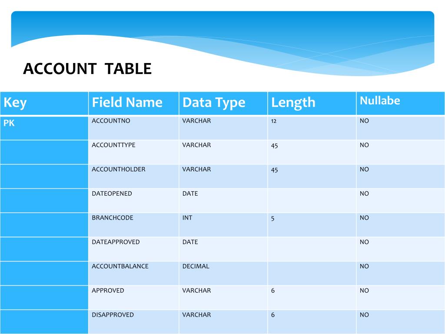Click VARCHAR in the ACCOUNTHOLDER row

click(x=196, y=169)
